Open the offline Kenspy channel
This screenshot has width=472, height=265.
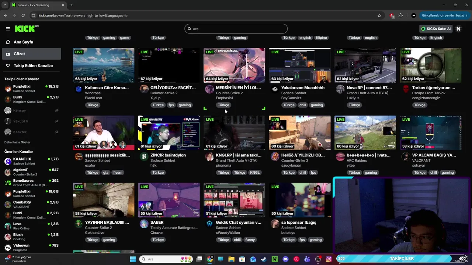tap(31, 110)
